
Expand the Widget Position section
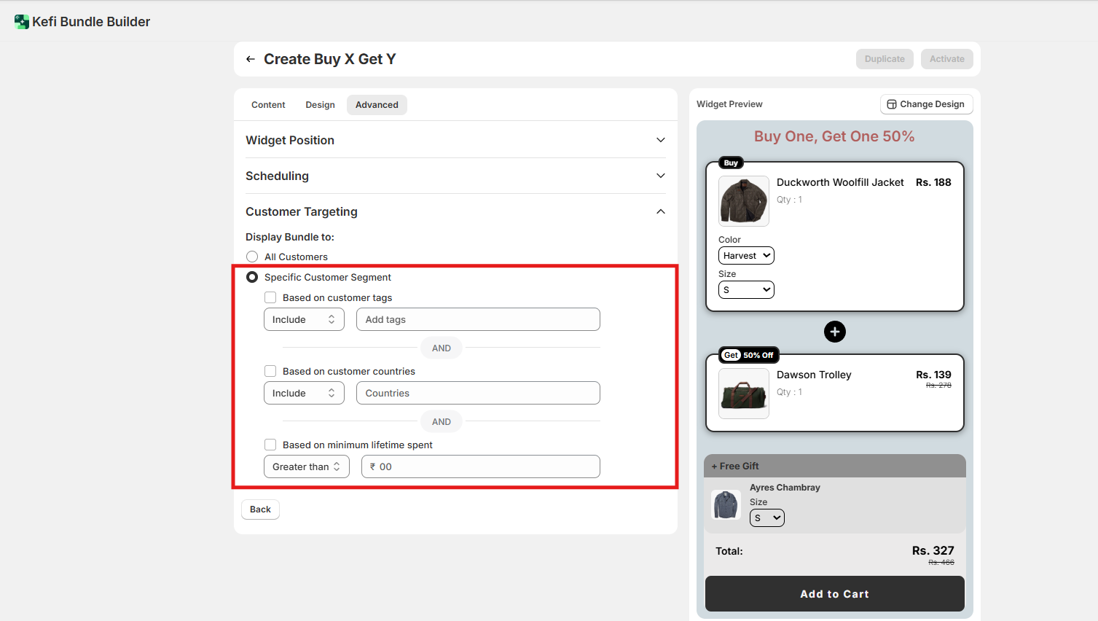660,140
